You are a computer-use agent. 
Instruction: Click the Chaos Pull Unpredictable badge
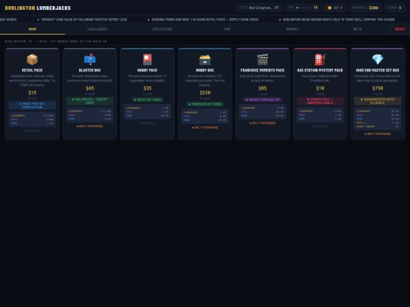[x=320, y=101]
